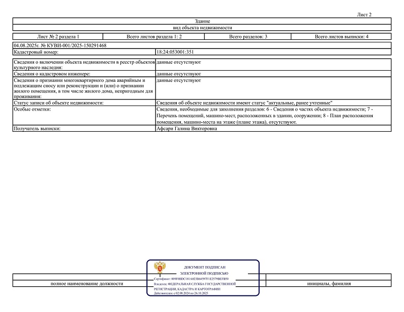Select the "Всего листов раздела 1: 2" cell

(x=154, y=37)
